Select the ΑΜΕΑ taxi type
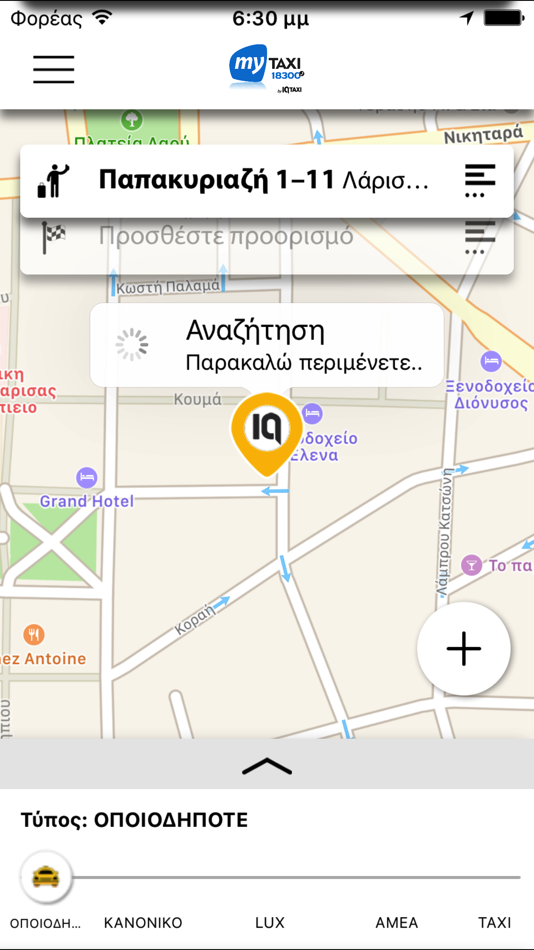This screenshot has height=950, width=534. pyautogui.click(x=396, y=922)
